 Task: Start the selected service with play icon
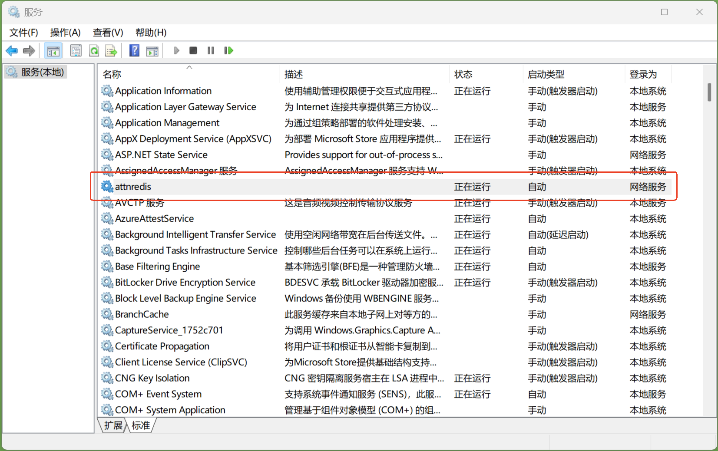176,51
